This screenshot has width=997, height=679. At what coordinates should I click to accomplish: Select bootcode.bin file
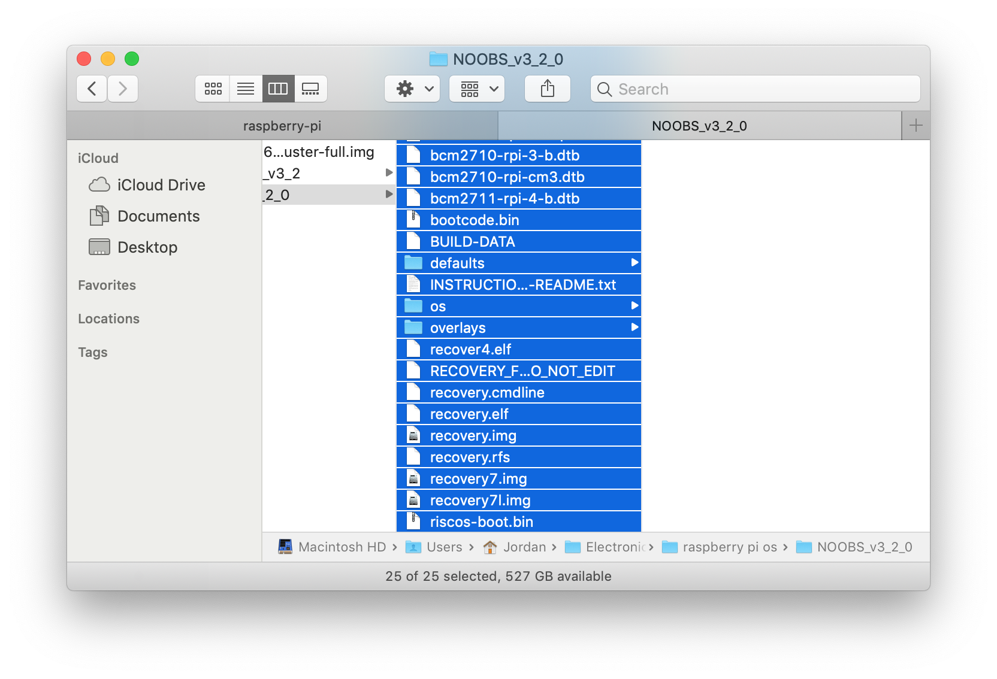pos(519,220)
